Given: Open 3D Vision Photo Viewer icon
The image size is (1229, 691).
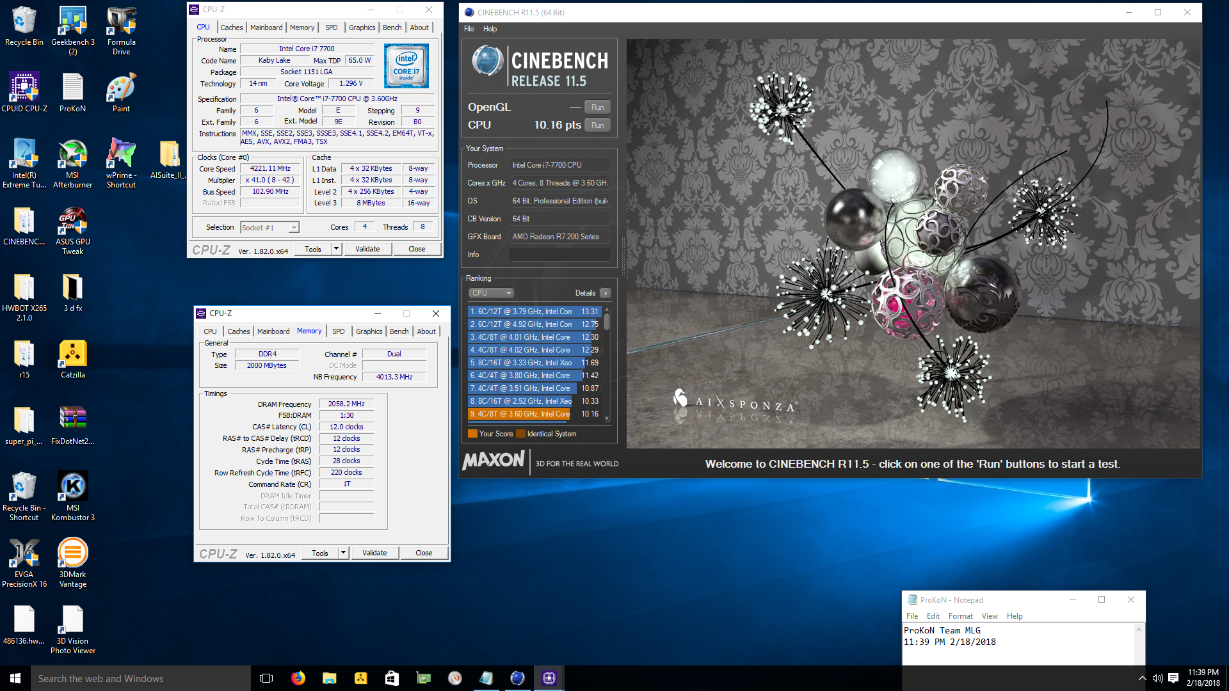Looking at the screenshot, I should coord(72,630).
